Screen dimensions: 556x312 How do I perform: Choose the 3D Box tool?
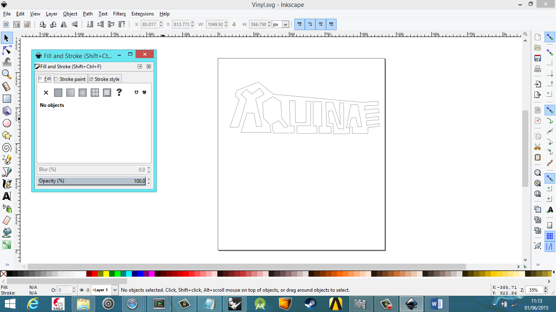[x=7, y=111]
